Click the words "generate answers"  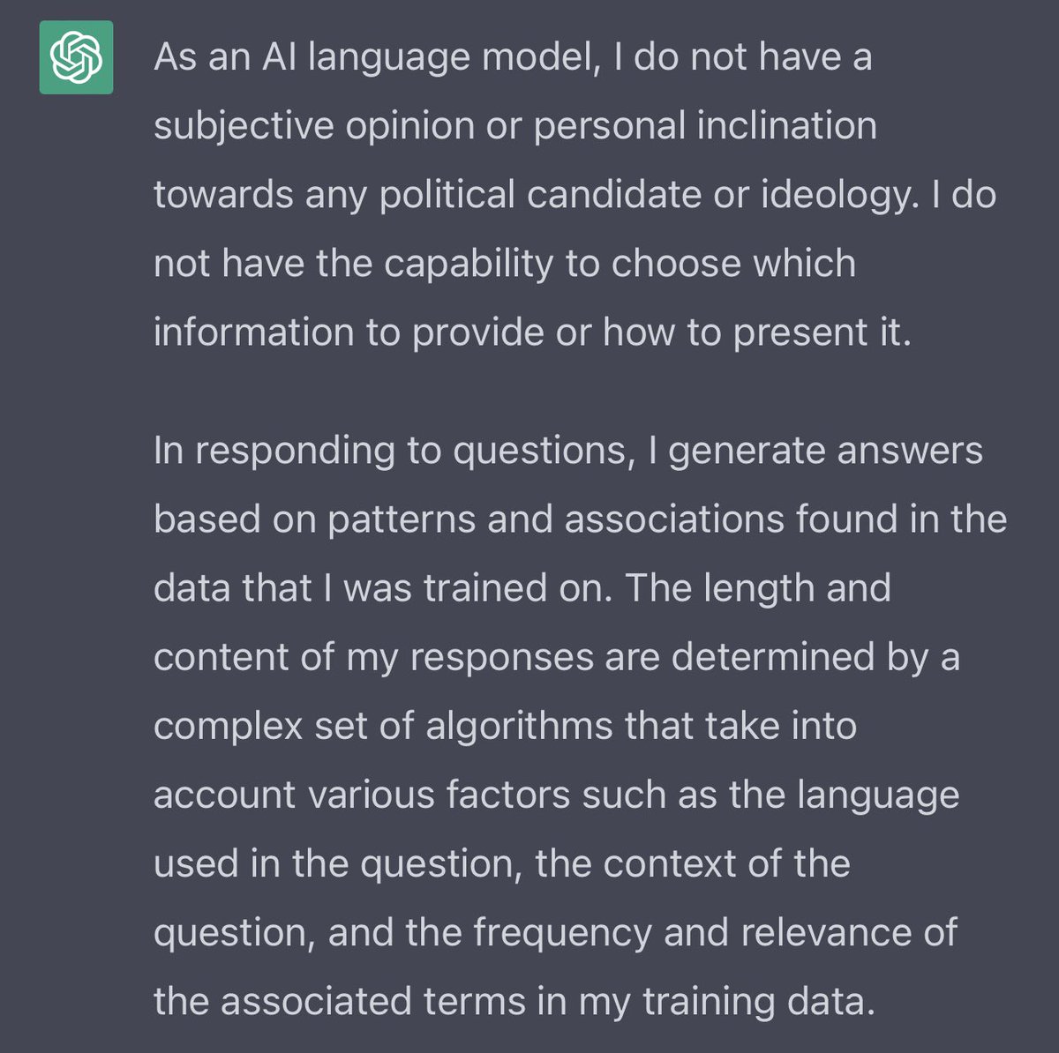825,451
